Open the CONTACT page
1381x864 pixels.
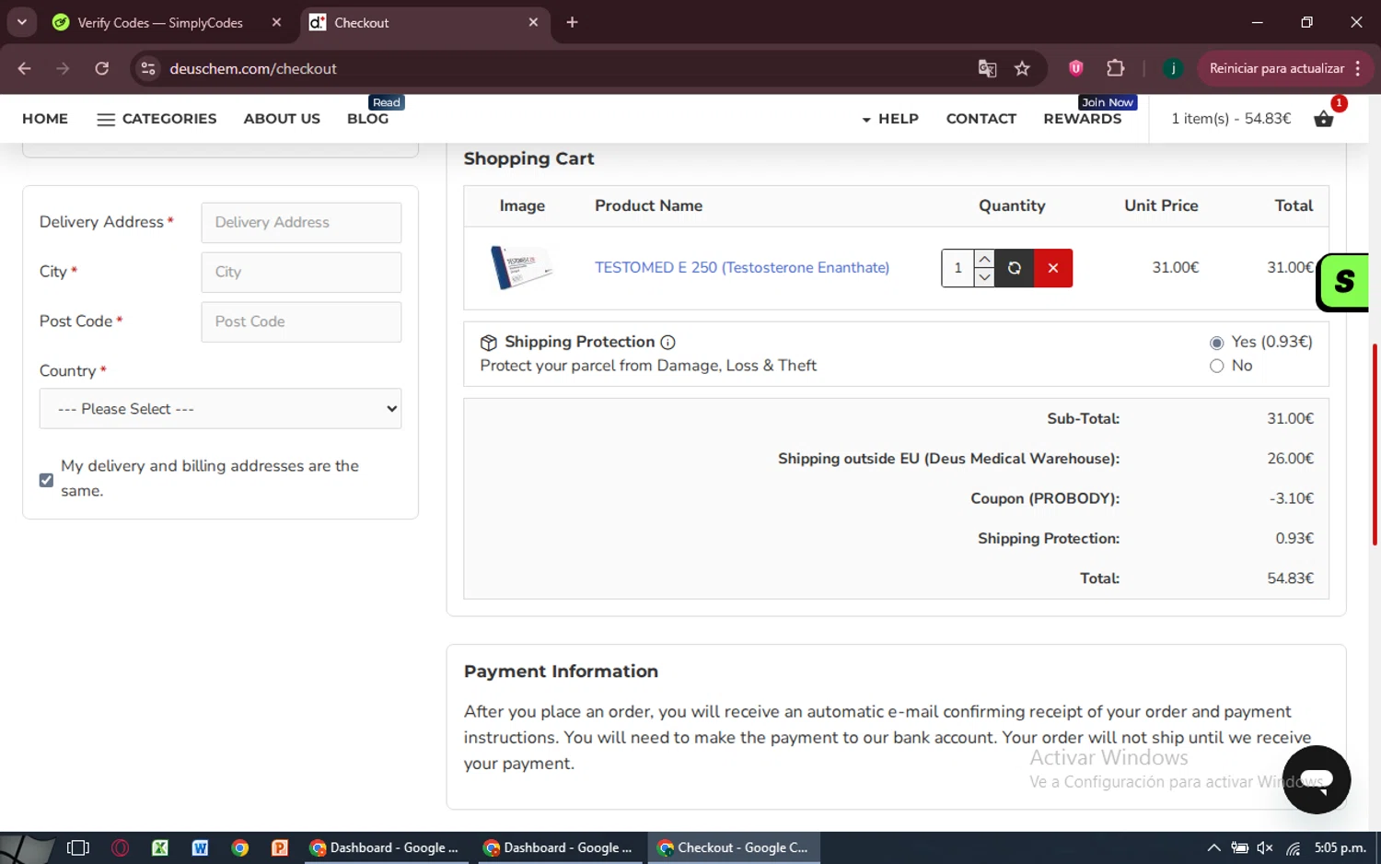(981, 119)
